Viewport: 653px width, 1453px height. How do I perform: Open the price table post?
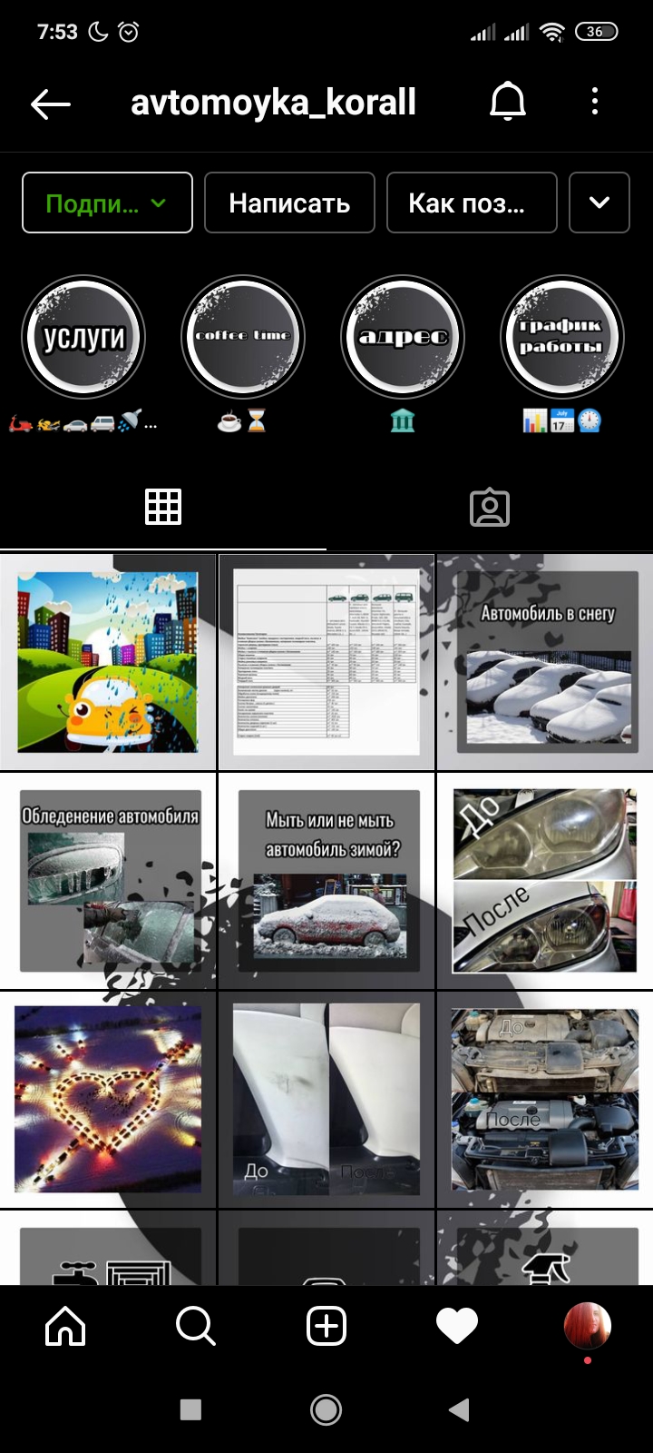[326, 662]
